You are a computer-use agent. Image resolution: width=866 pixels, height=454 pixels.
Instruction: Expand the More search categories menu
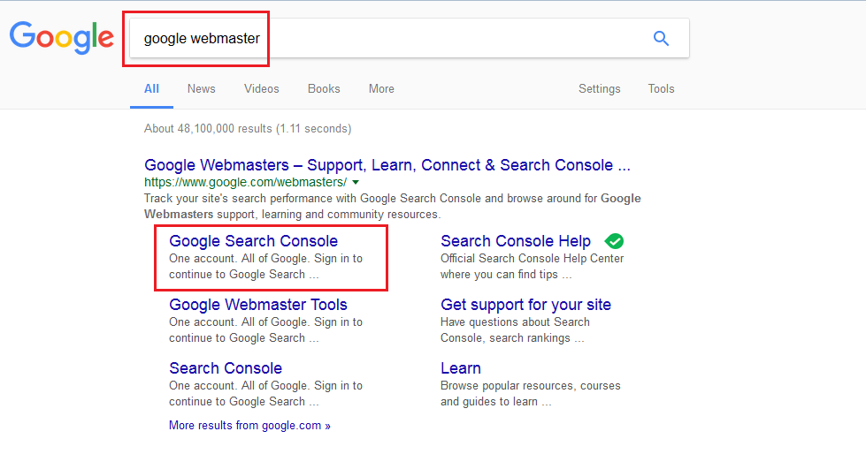381,89
